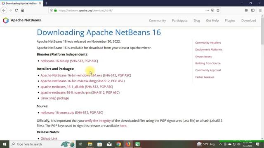The width and height of the screenshot is (264, 148).
Task: Visit the Plugins page
Action: [230, 21]
